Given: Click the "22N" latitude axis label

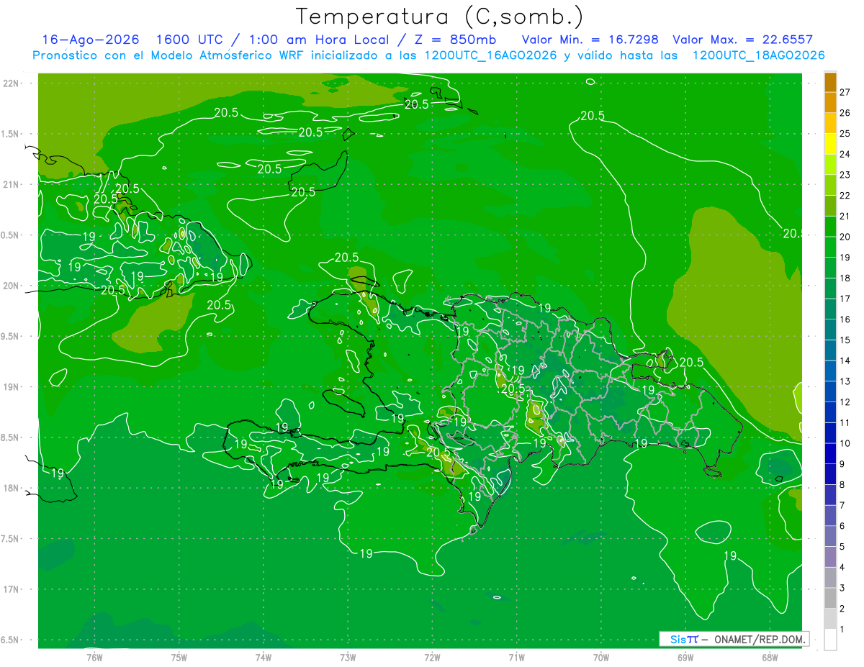Looking at the screenshot, I should coord(12,83).
